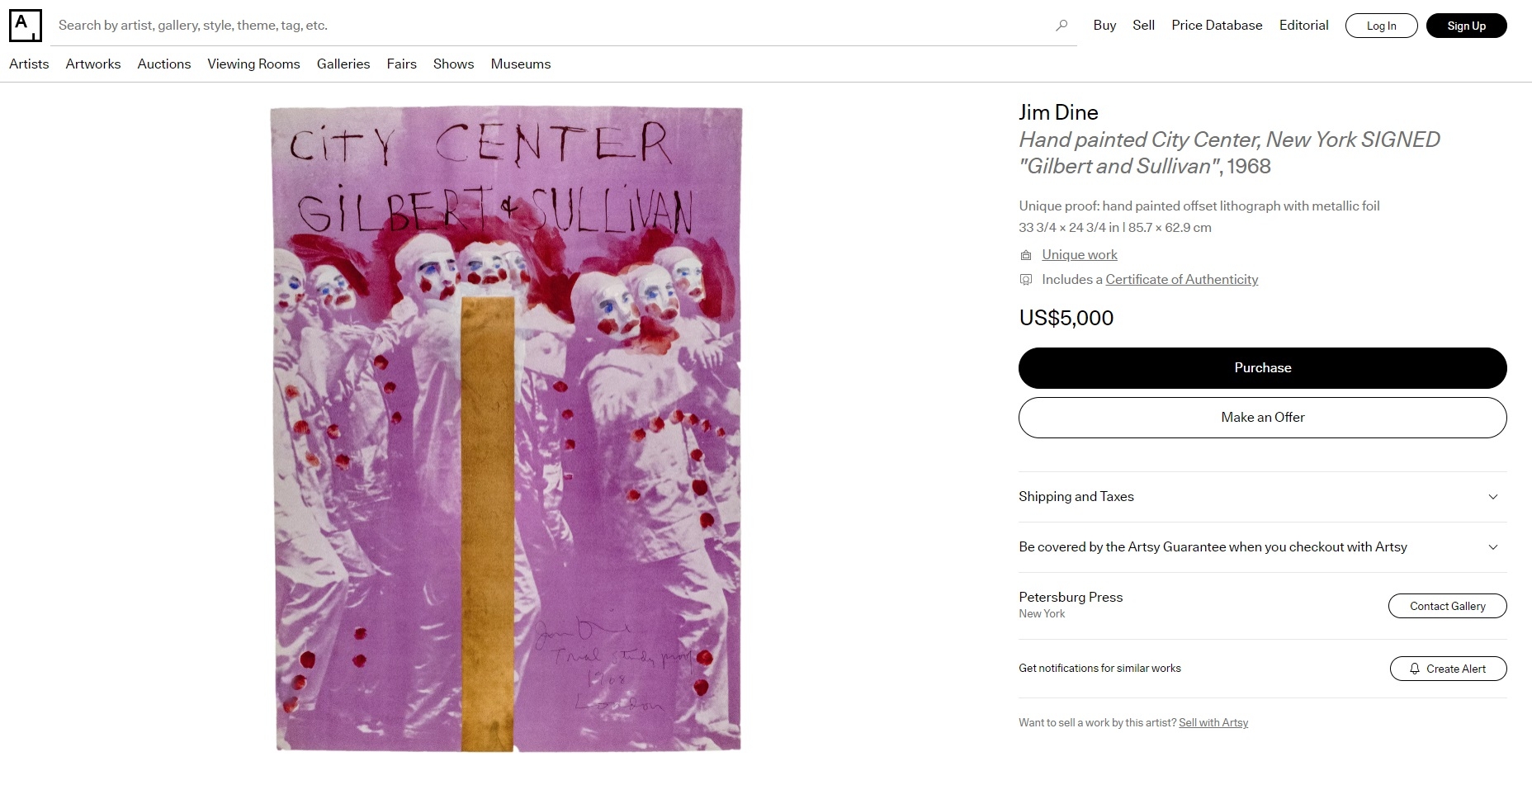Click the Sign Up button
Viewport: 1532px width, 785px height.
[1466, 26]
